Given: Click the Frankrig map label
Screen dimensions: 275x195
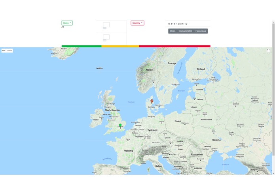Looking at the screenshot, I should click(128, 150).
